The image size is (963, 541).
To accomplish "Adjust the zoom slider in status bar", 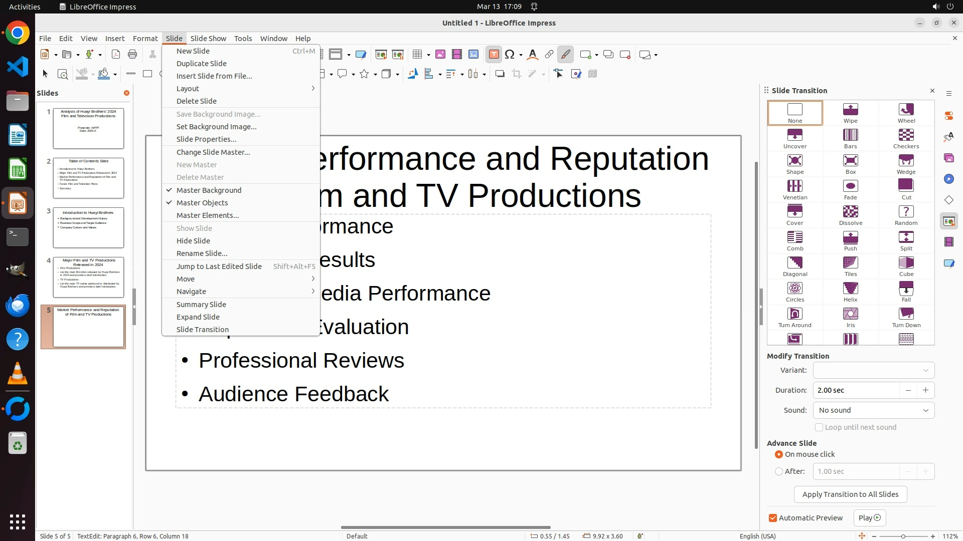I will (903, 536).
